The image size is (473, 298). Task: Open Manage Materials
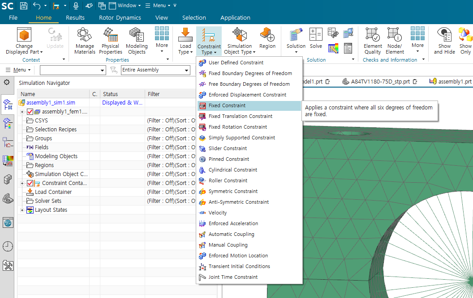(85, 41)
